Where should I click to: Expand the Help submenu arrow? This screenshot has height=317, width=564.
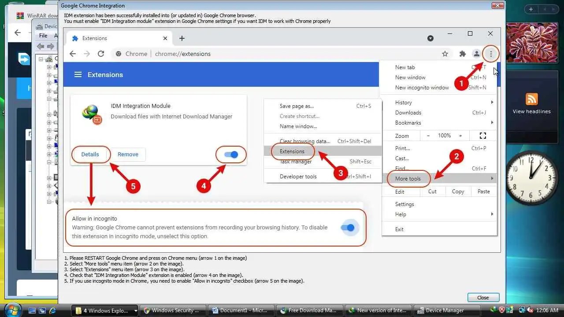[x=492, y=214]
